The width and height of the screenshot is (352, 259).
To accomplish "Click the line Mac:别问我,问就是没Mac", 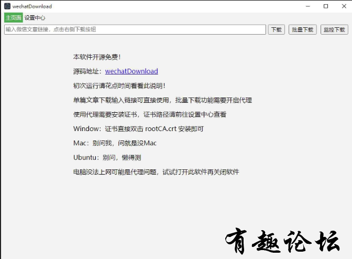I will [x=115, y=143].
